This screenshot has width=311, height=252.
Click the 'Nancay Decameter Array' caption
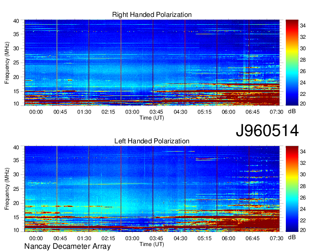coord(67,246)
